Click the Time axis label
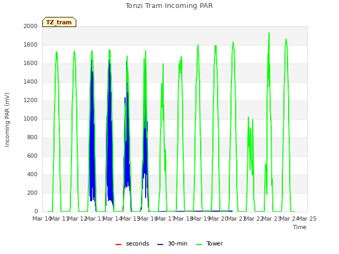 [x=300, y=227]
